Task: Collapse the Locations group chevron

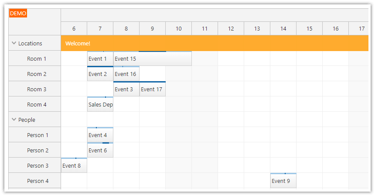Action: coord(14,43)
